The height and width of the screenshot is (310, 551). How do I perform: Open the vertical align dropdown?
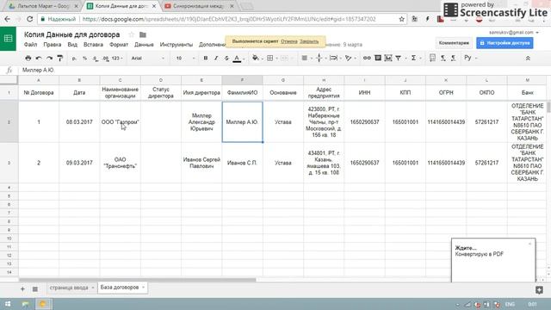pos(321,58)
